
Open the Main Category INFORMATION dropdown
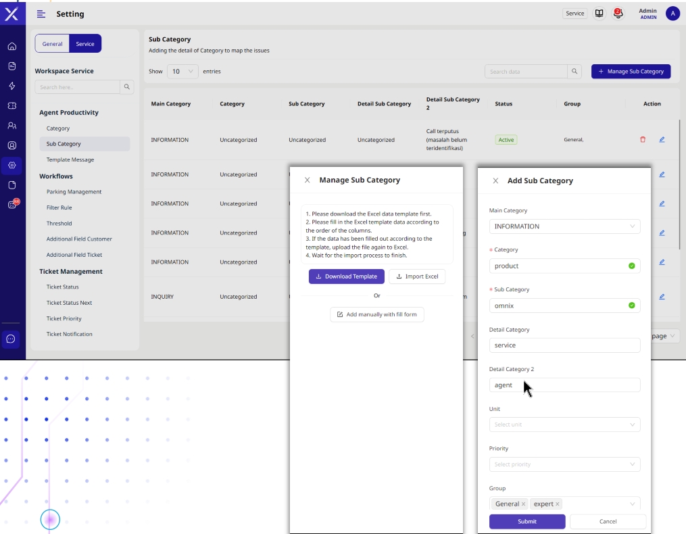coord(564,226)
